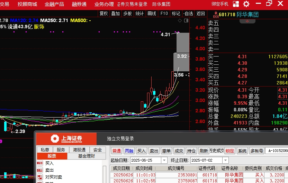Sort by 成交价格 column header
This screenshot has width=288, height=183.
tap(274, 168)
